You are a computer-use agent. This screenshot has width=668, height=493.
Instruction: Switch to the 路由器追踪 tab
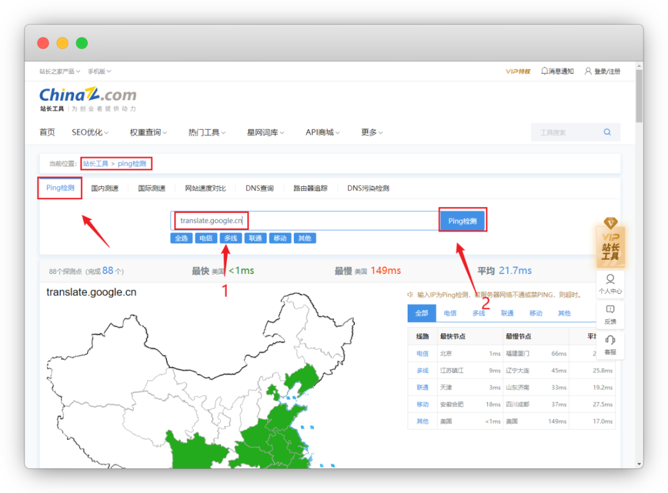click(310, 188)
